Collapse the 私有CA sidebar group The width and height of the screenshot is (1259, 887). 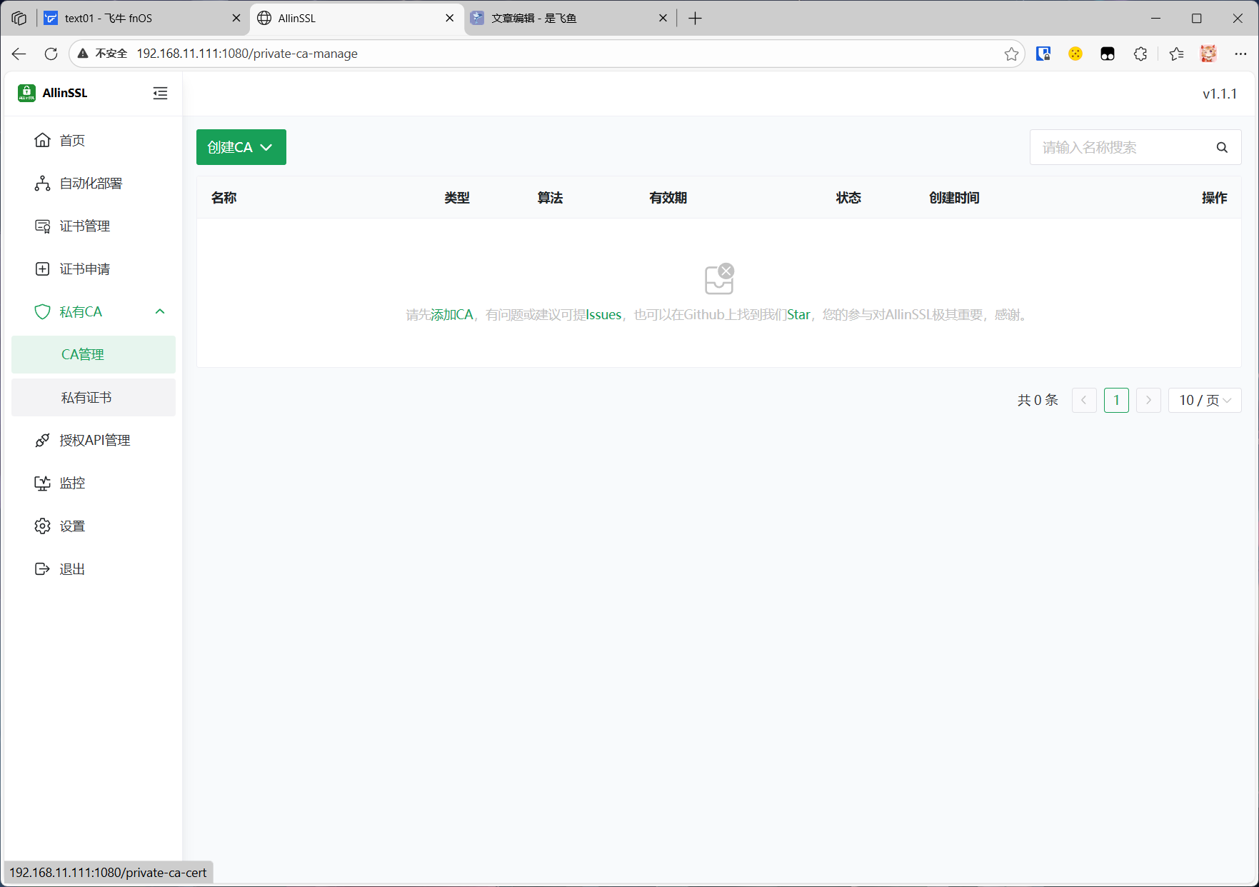[x=160, y=312]
